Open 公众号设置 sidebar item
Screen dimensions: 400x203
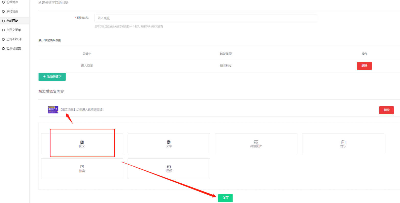point(14,48)
